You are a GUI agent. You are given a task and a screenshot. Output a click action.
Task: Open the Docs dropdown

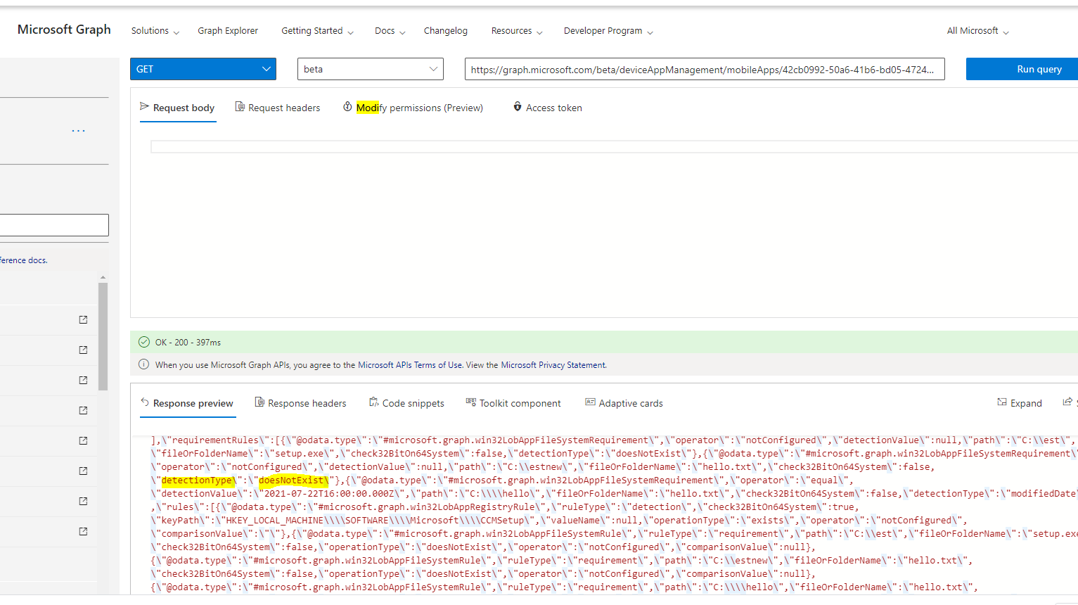click(x=390, y=31)
